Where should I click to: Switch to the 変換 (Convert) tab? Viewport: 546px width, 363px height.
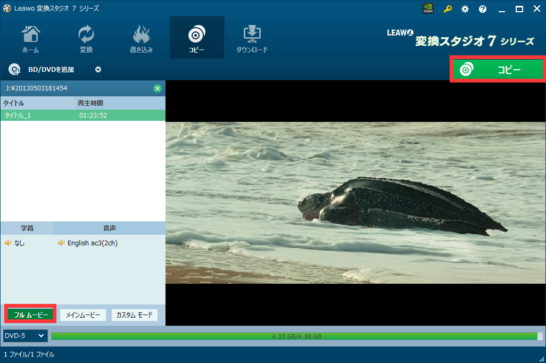[86, 38]
